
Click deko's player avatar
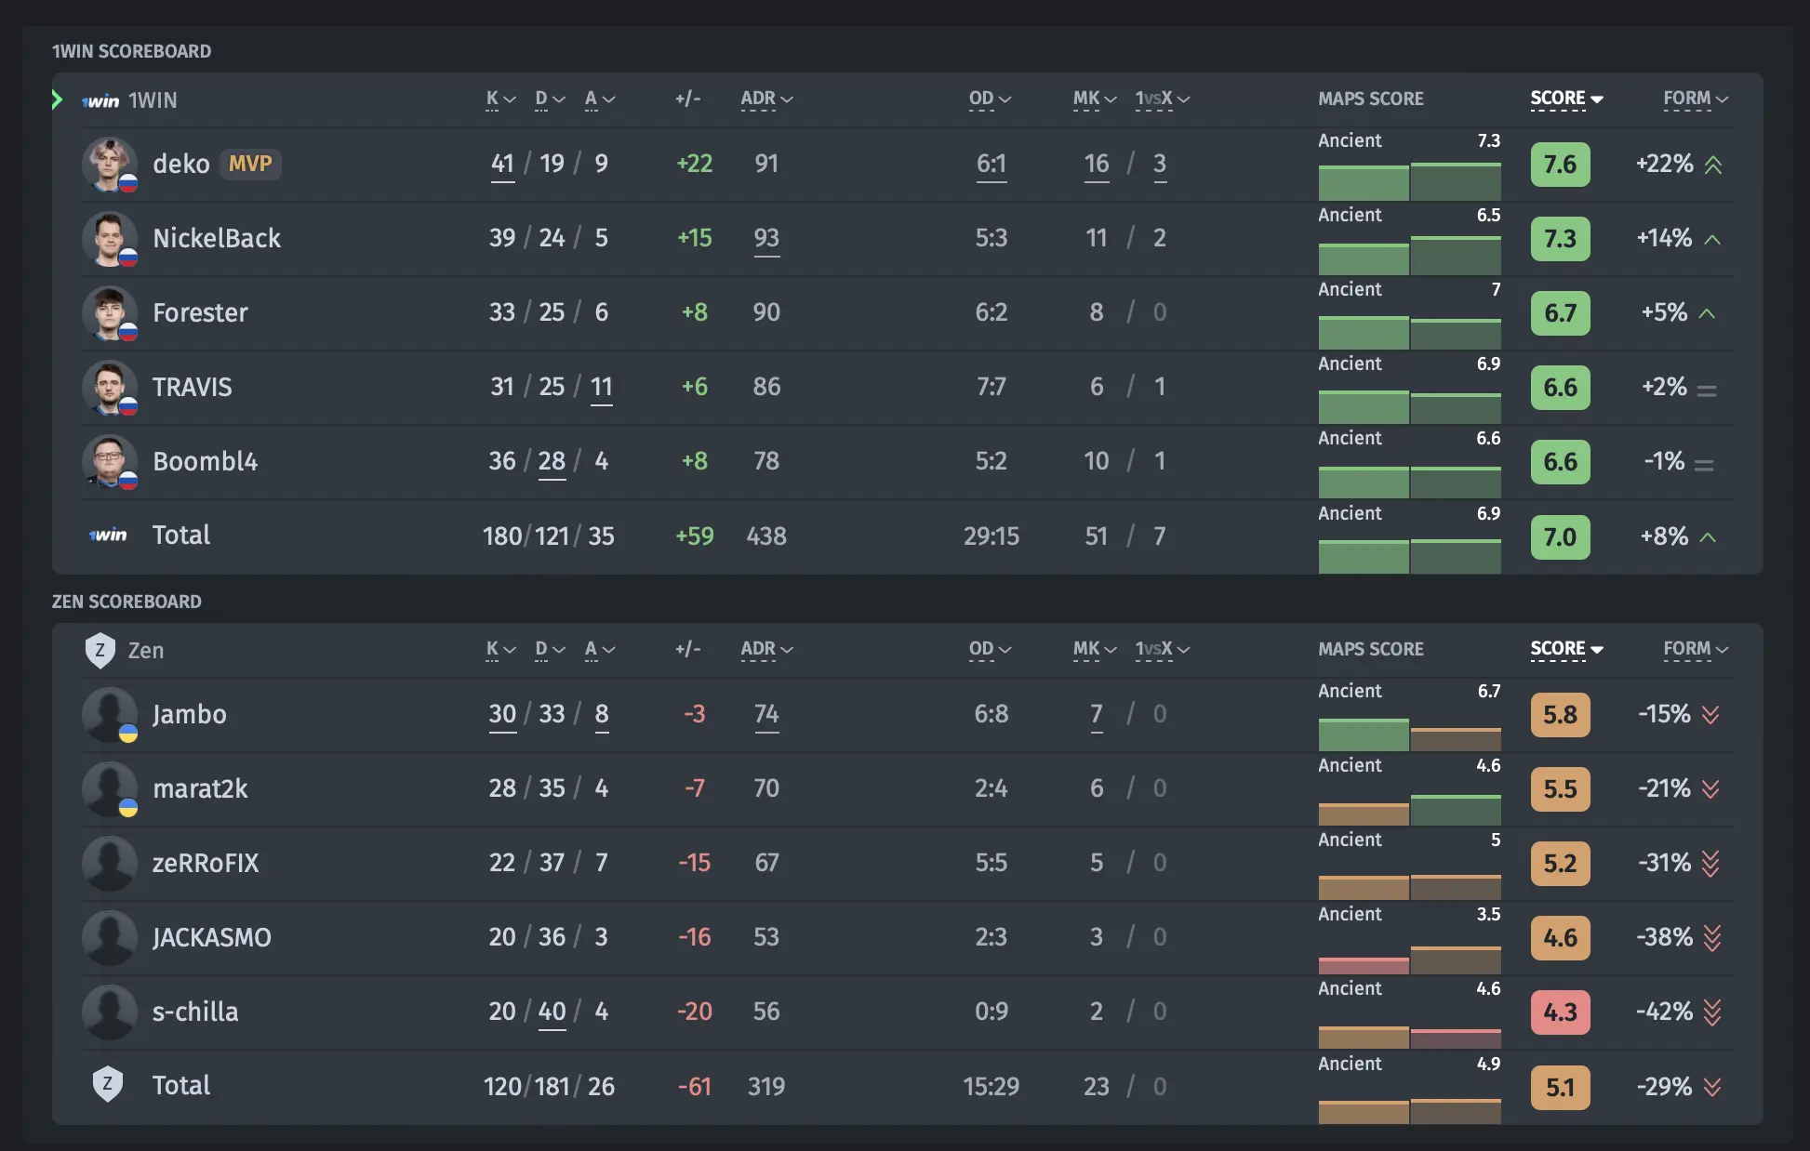[110, 164]
